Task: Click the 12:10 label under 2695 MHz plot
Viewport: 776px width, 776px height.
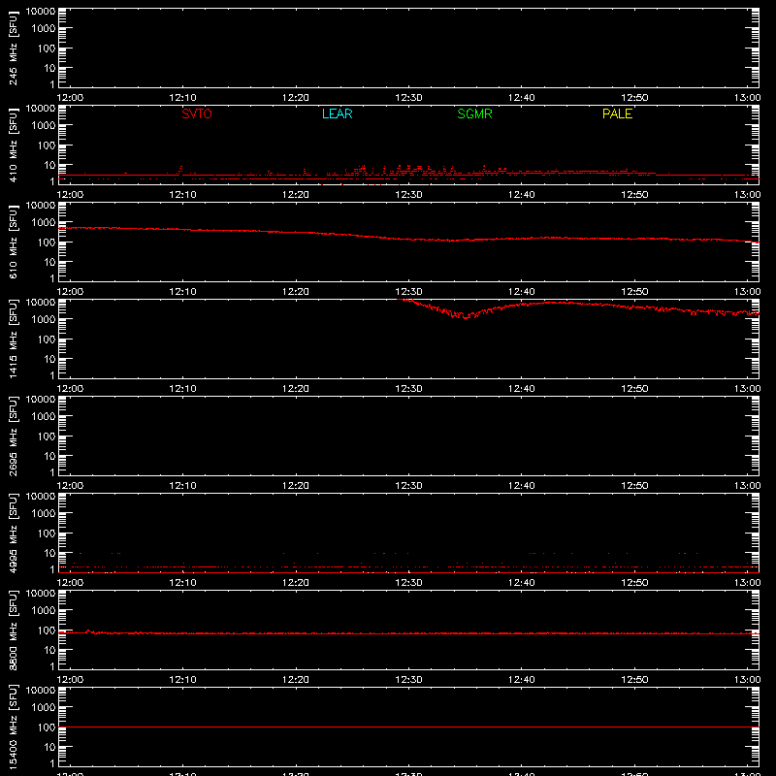Action: coord(183,486)
